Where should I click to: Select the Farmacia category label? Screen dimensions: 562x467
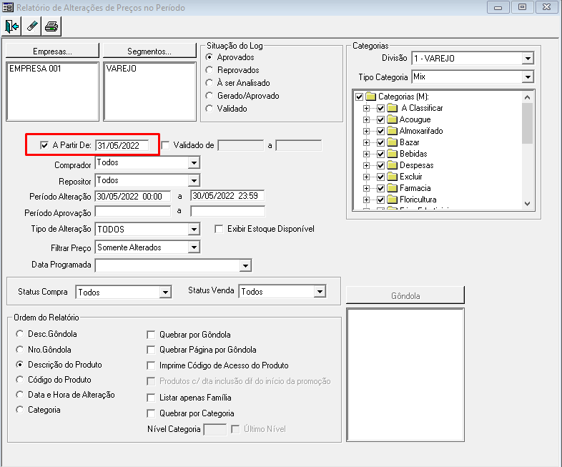point(415,188)
